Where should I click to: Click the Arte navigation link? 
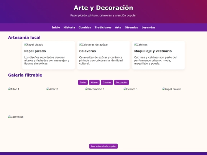point(118,28)
